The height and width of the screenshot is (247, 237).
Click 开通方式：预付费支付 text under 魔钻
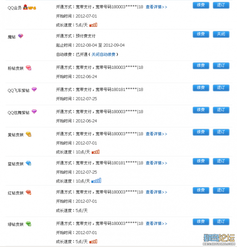click(76, 36)
